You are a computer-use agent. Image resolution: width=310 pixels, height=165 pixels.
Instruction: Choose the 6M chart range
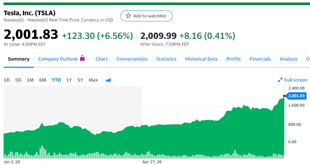pyautogui.click(x=42, y=80)
